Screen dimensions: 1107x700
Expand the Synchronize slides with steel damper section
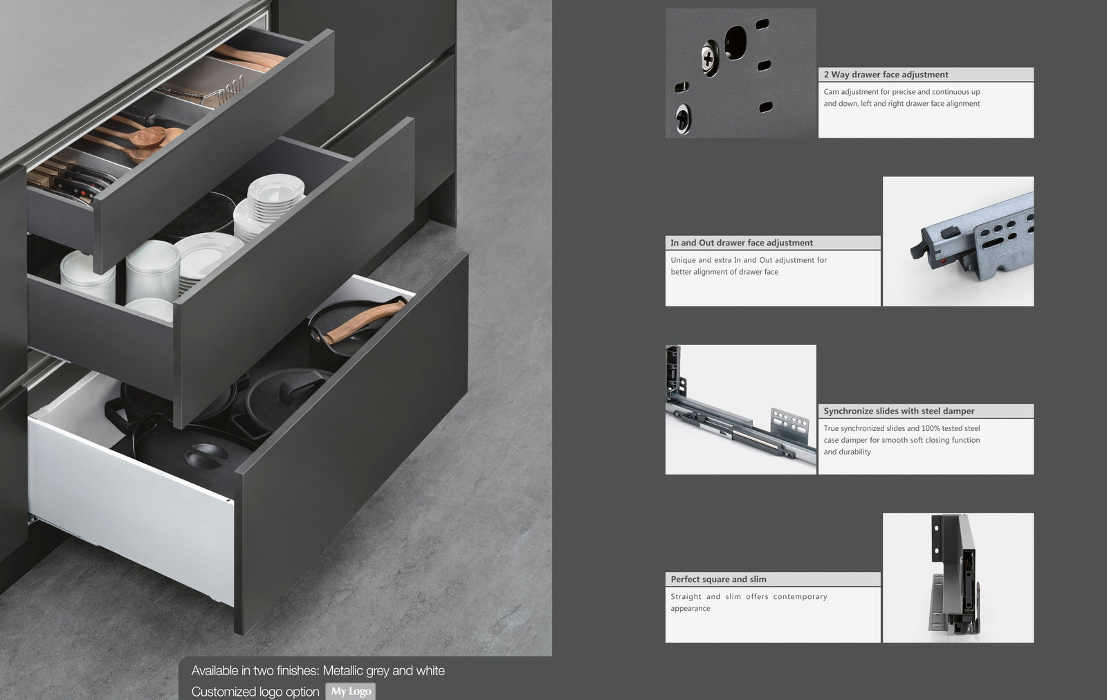(926, 410)
